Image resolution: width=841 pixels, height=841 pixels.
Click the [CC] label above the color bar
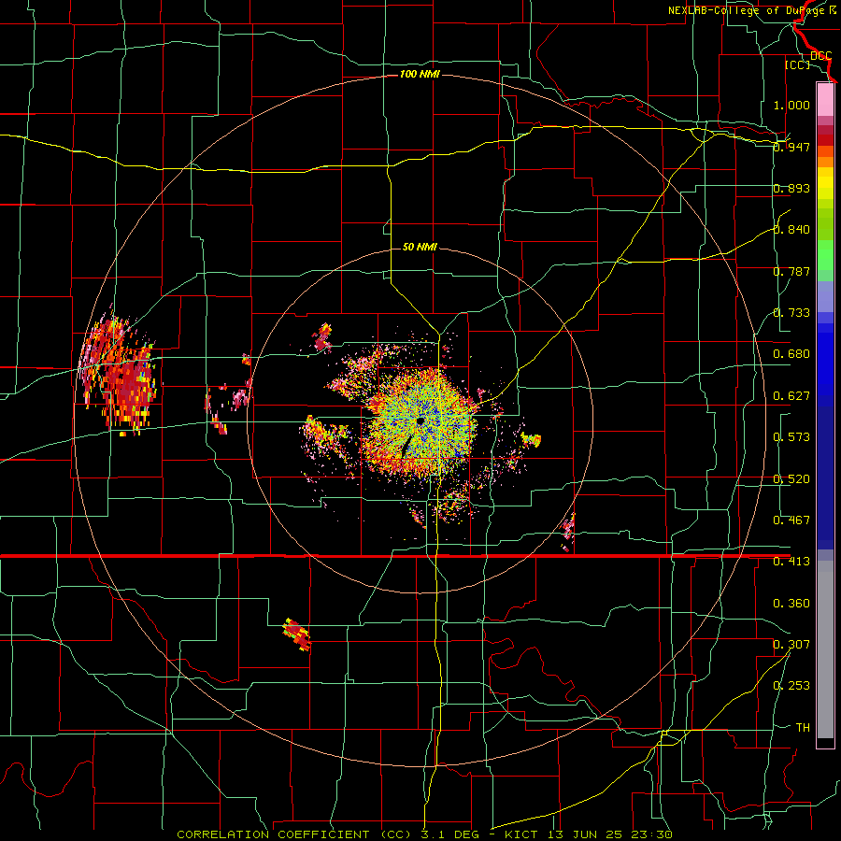point(798,64)
